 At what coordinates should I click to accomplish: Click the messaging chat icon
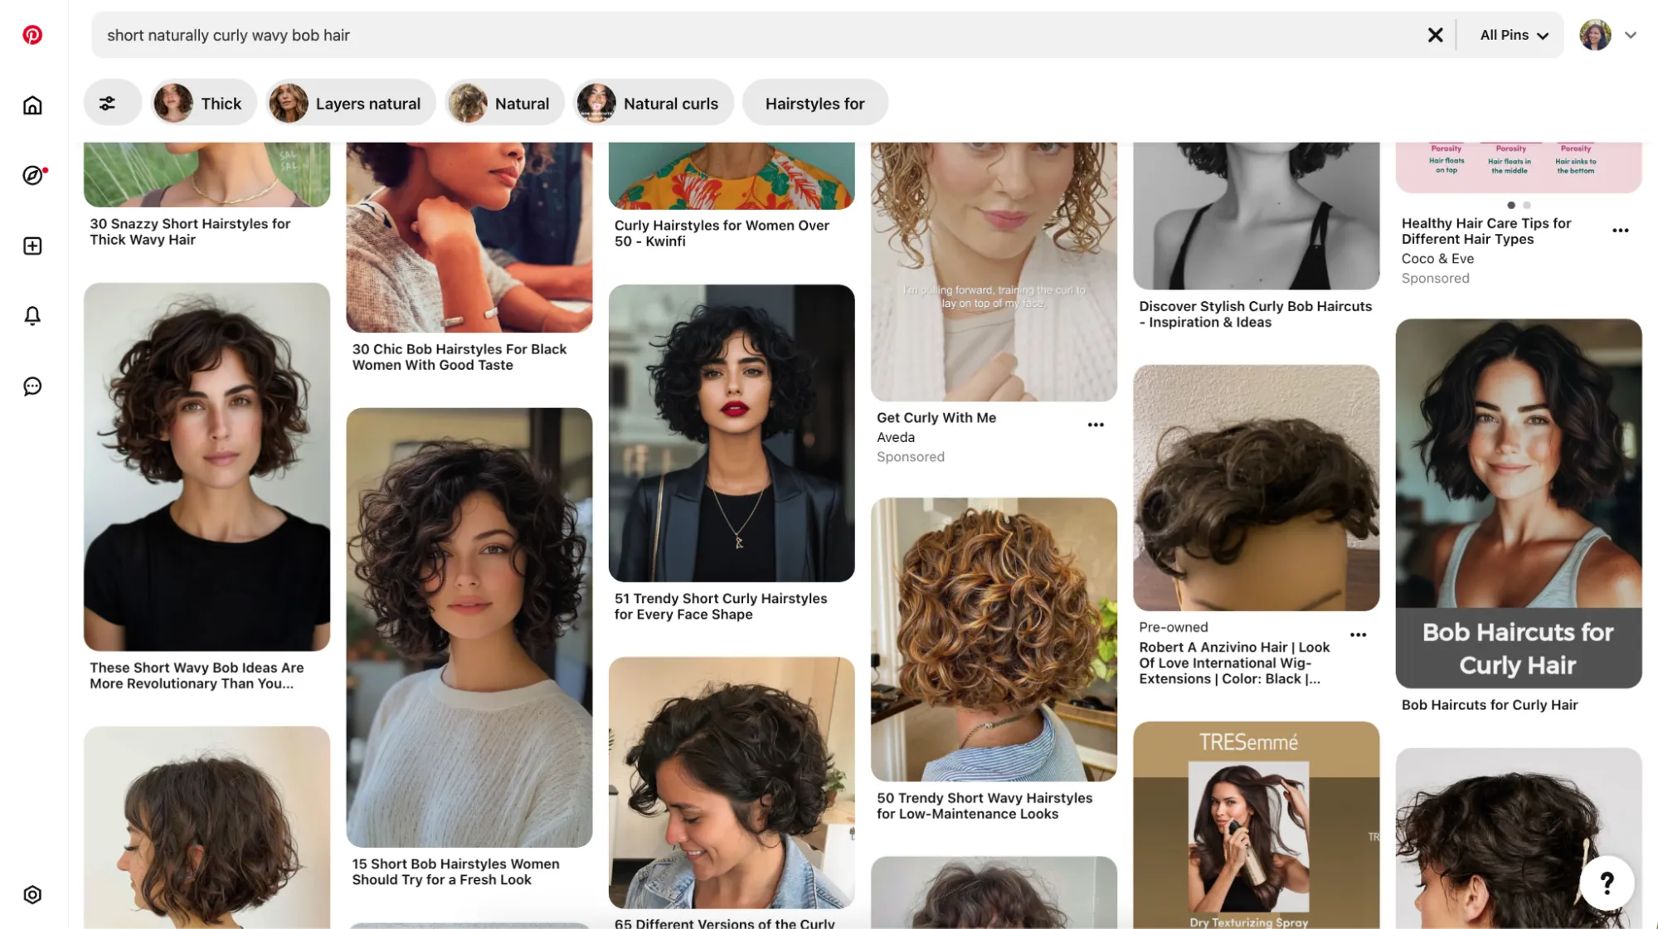click(32, 386)
